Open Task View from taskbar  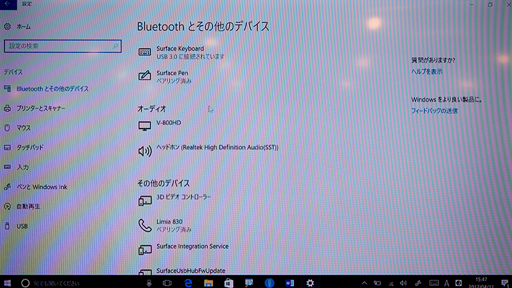(x=167, y=283)
